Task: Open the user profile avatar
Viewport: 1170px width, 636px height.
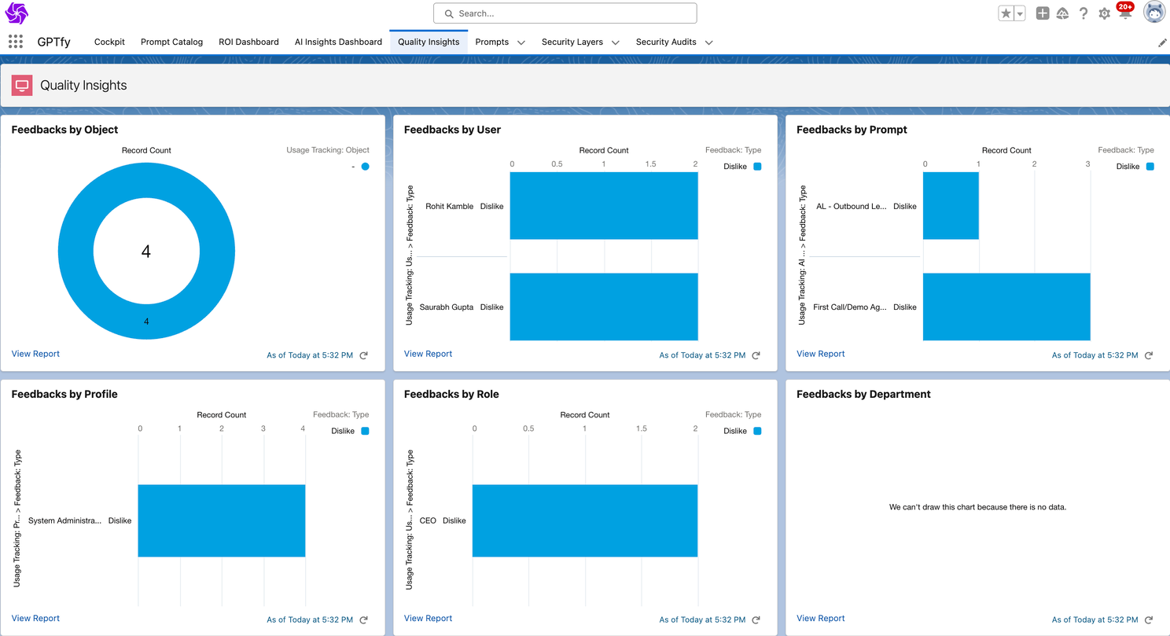Action: 1153,13
